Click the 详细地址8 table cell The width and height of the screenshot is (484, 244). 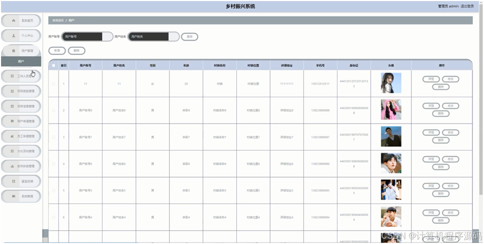pos(287,110)
